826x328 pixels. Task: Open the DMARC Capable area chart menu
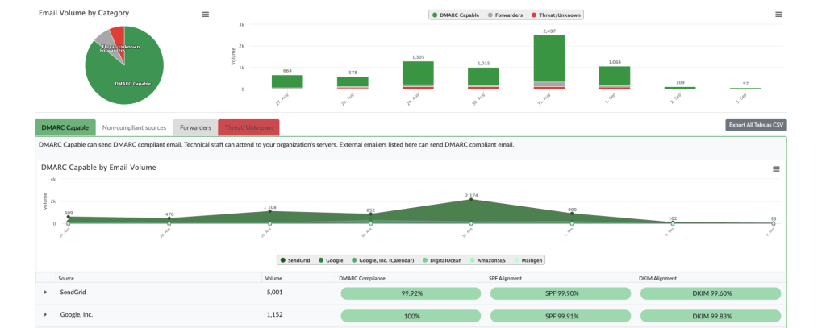click(776, 169)
